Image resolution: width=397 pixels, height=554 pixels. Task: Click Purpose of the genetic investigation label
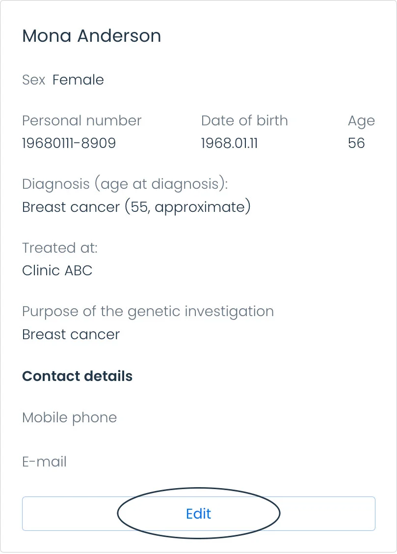[148, 312]
